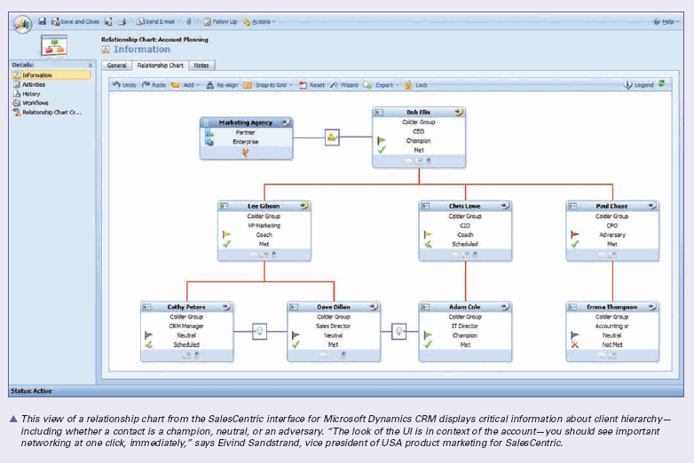Launch the Wizard from the toolbar
The height and width of the screenshot is (463, 694).
point(344,85)
